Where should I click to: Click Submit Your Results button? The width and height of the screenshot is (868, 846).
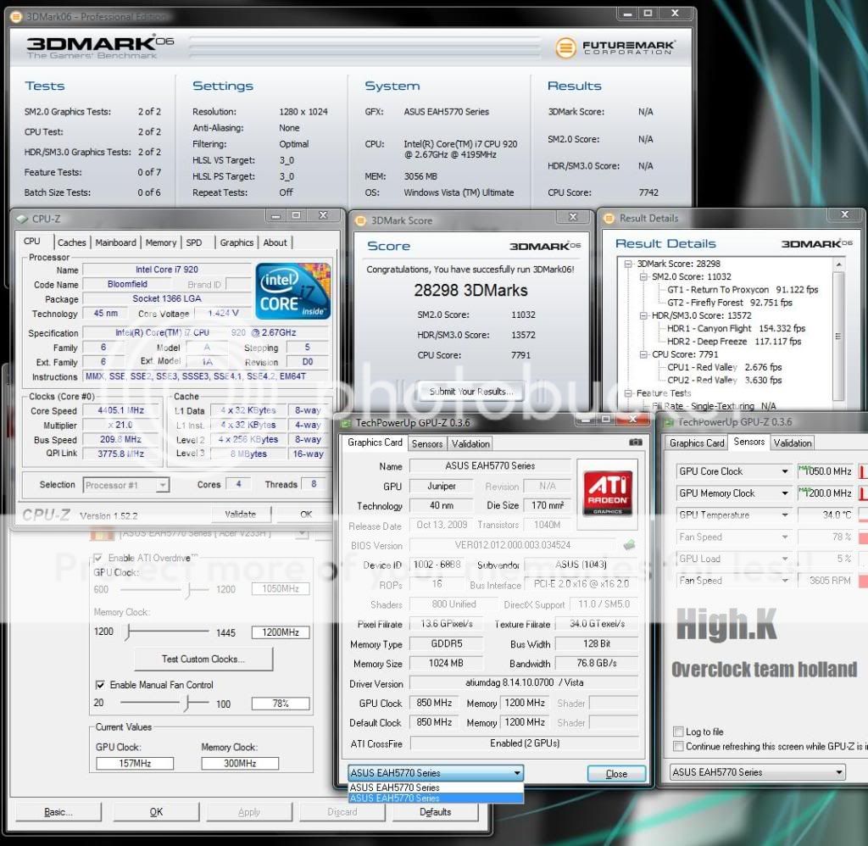pos(470,392)
